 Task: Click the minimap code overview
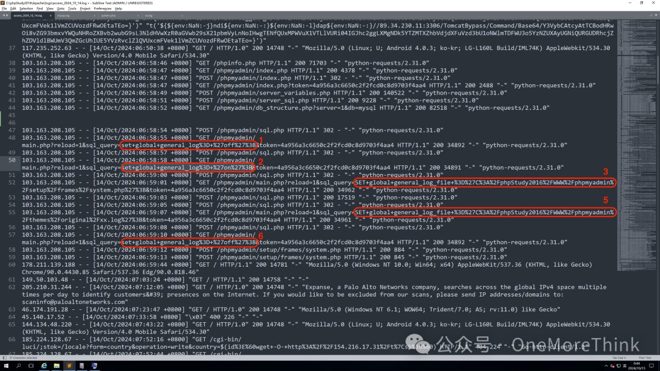pyautogui.click(x=636, y=145)
